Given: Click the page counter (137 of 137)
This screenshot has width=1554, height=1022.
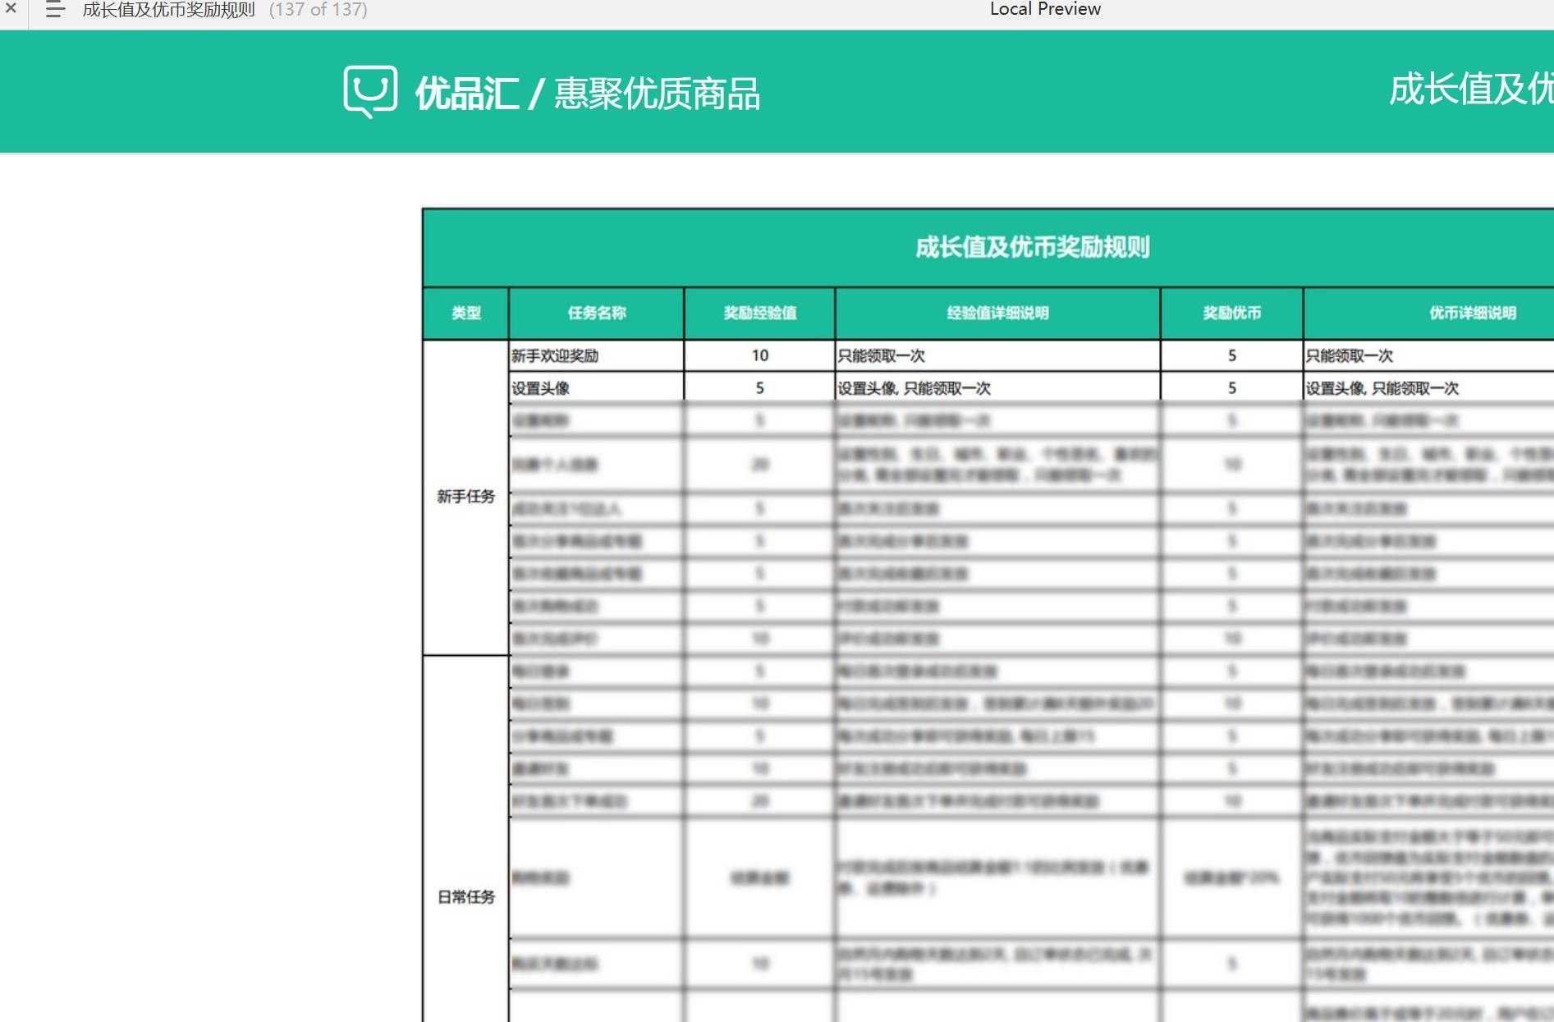Looking at the screenshot, I should click(319, 10).
